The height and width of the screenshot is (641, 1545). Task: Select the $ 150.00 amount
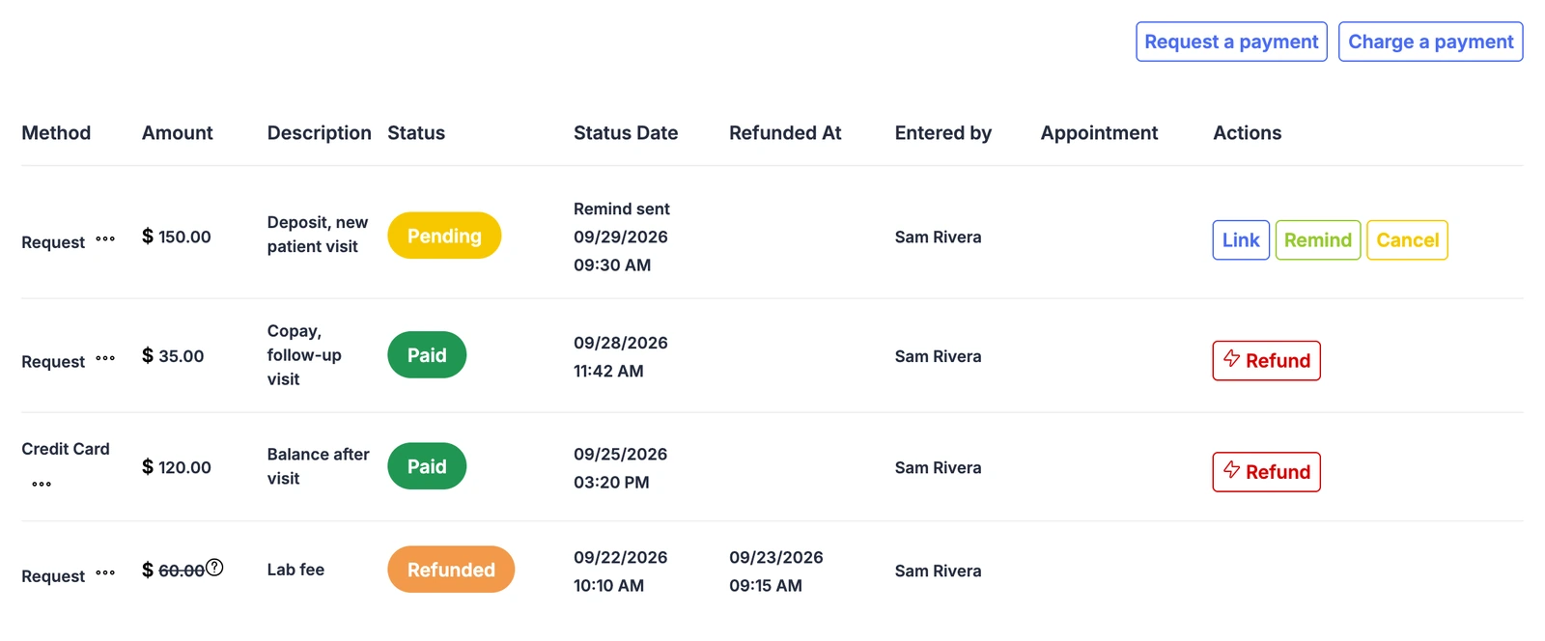point(177,237)
